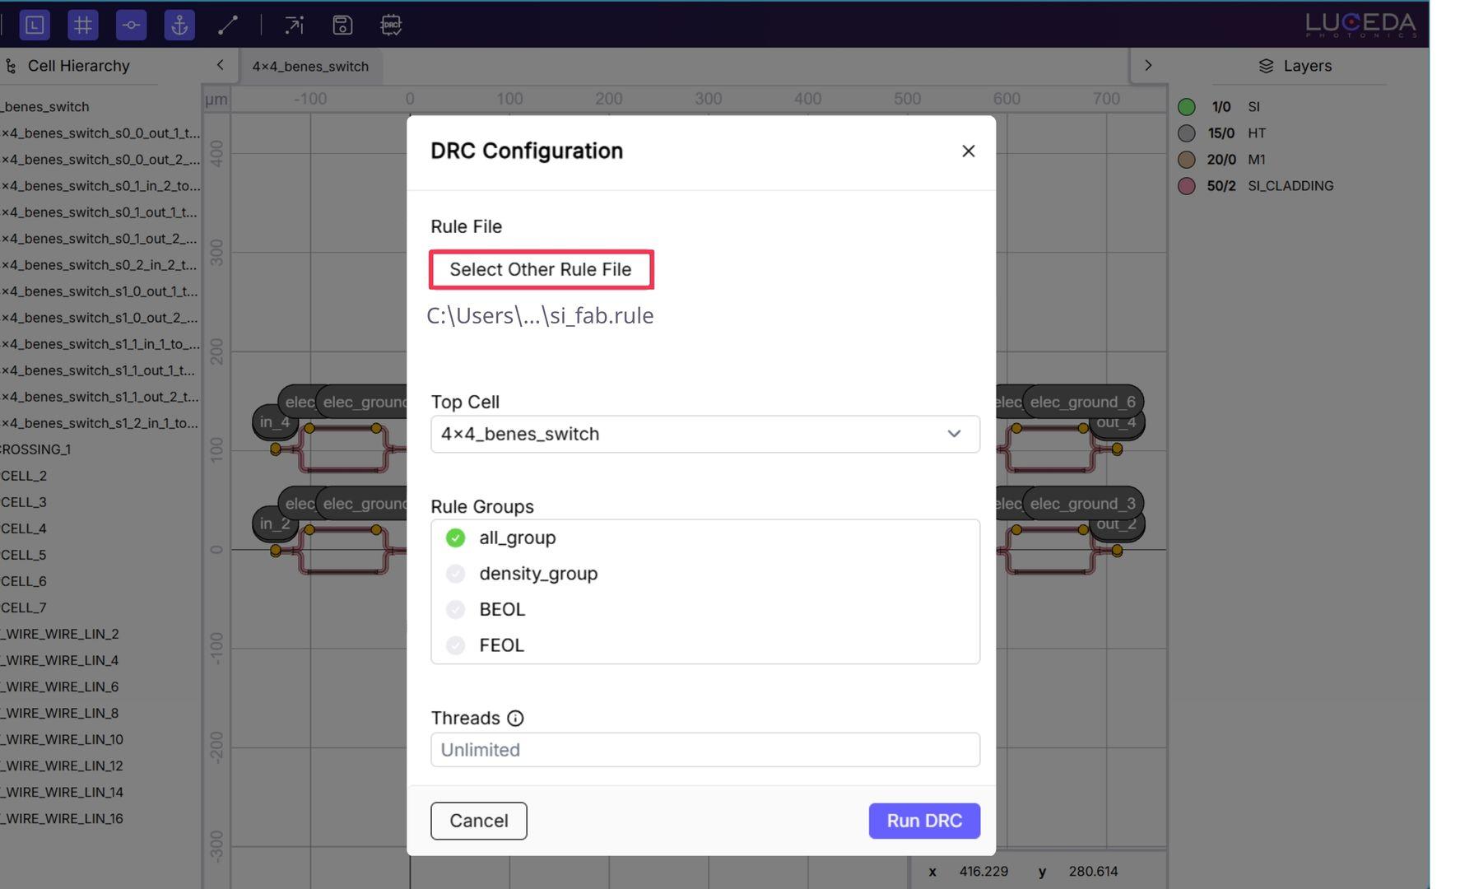Click the green SI layer color swatch
Screen dimensions: 1474x889
click(x=1186, y=107)
